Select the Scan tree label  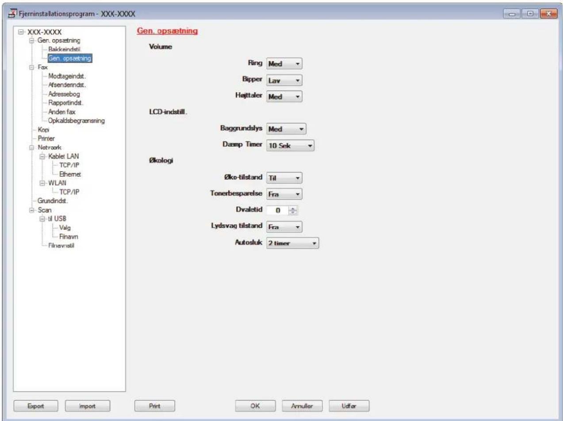[44, 210]
